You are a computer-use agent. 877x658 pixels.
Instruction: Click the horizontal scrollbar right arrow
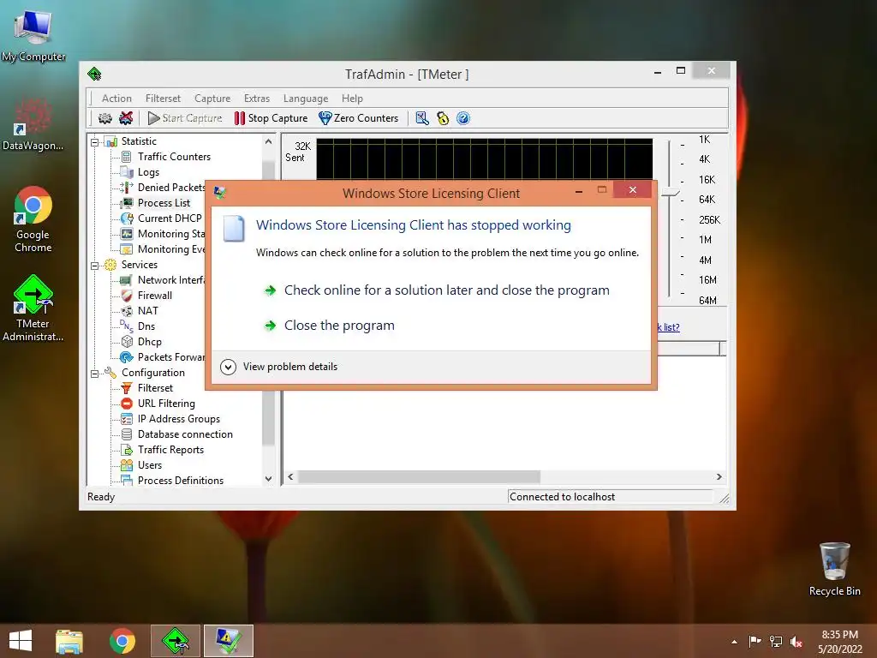click(x=719, y=476)
